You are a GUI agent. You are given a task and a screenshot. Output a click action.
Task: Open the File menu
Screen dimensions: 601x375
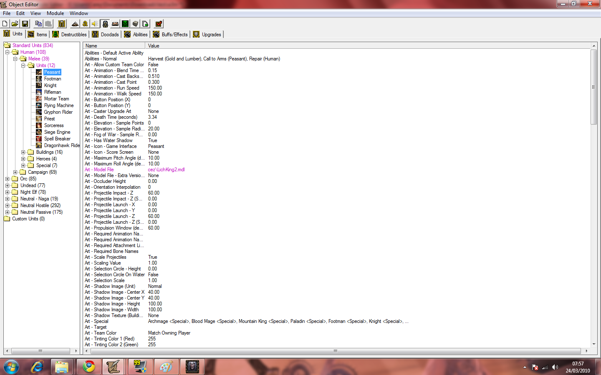7,13
